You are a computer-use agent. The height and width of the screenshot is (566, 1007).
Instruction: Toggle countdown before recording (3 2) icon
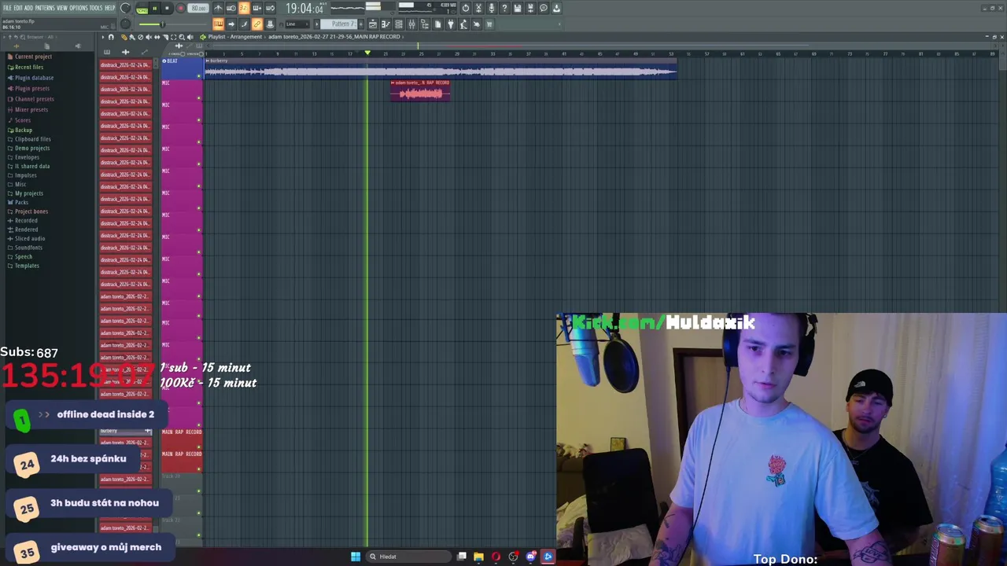(x=244, y=8)
